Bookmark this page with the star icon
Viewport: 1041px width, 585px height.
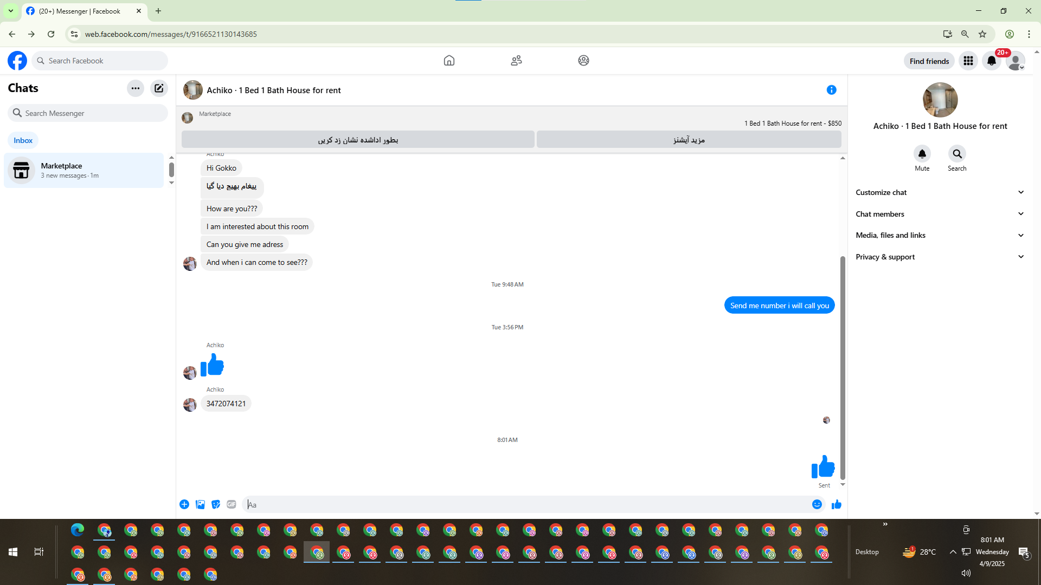tap(982, 34)
